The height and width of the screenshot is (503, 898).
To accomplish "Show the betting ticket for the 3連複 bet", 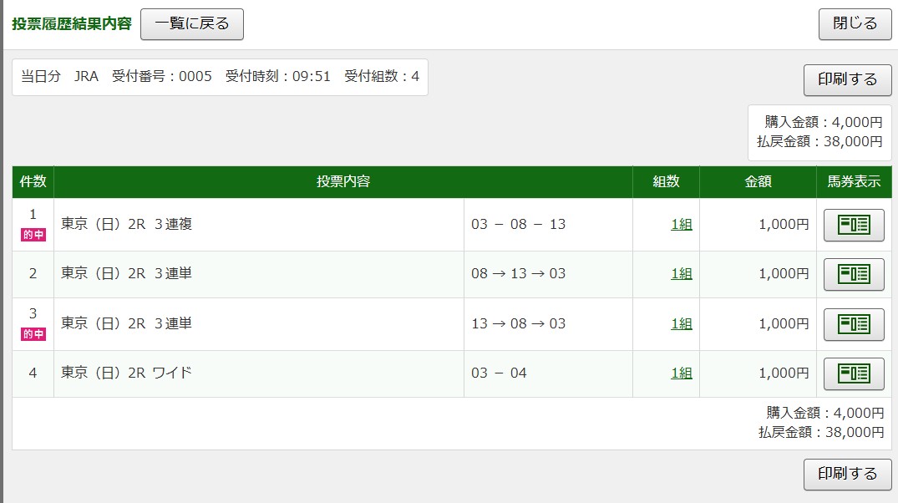I will 854,225.
